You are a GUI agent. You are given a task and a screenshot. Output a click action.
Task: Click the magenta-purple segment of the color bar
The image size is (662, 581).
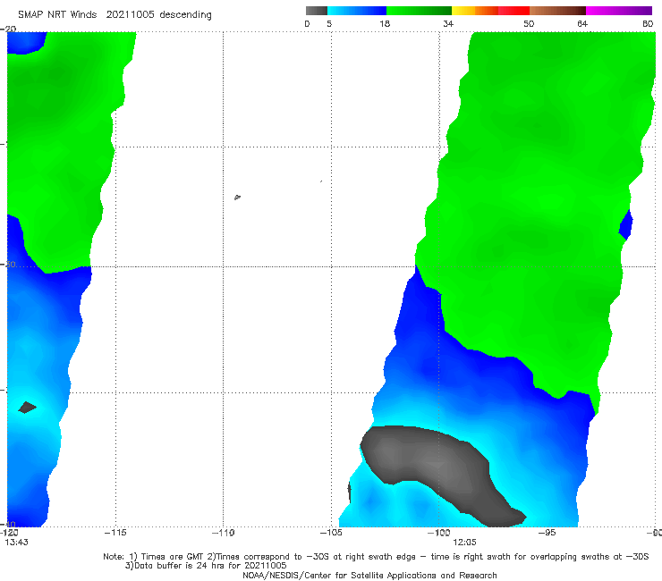tap(619, 11)
